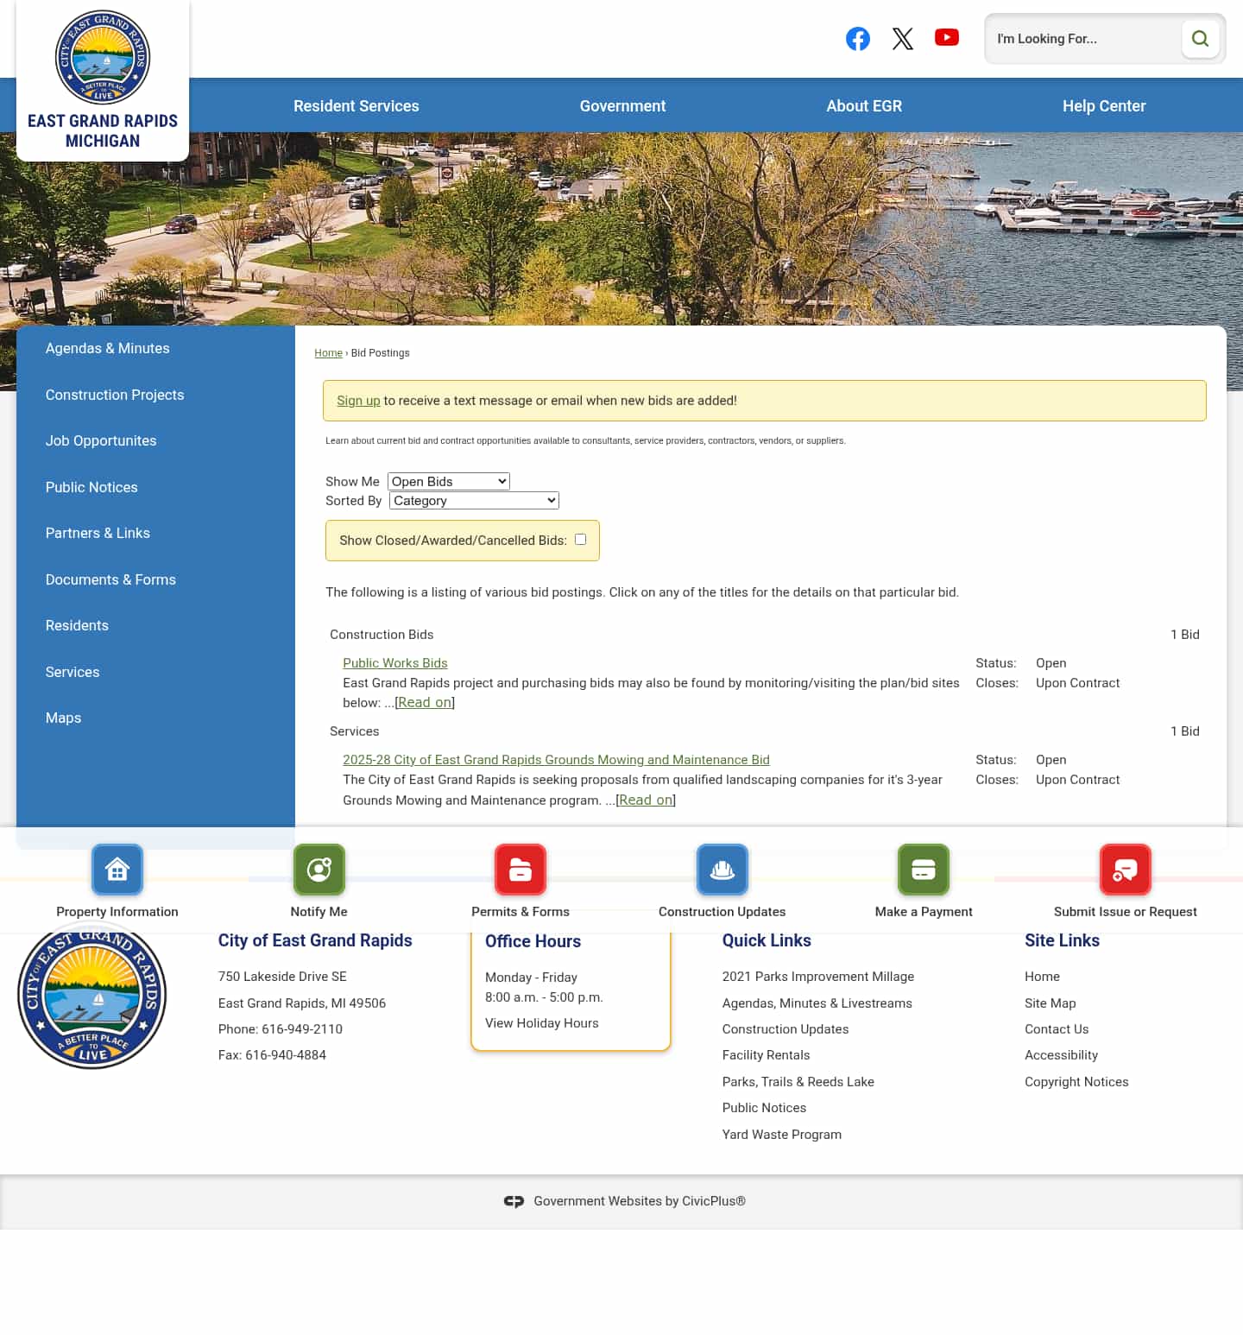Open 2021 Parks Improvement Millage link
Screen dimensions: 1243x1335
click(x=818, y=977)
